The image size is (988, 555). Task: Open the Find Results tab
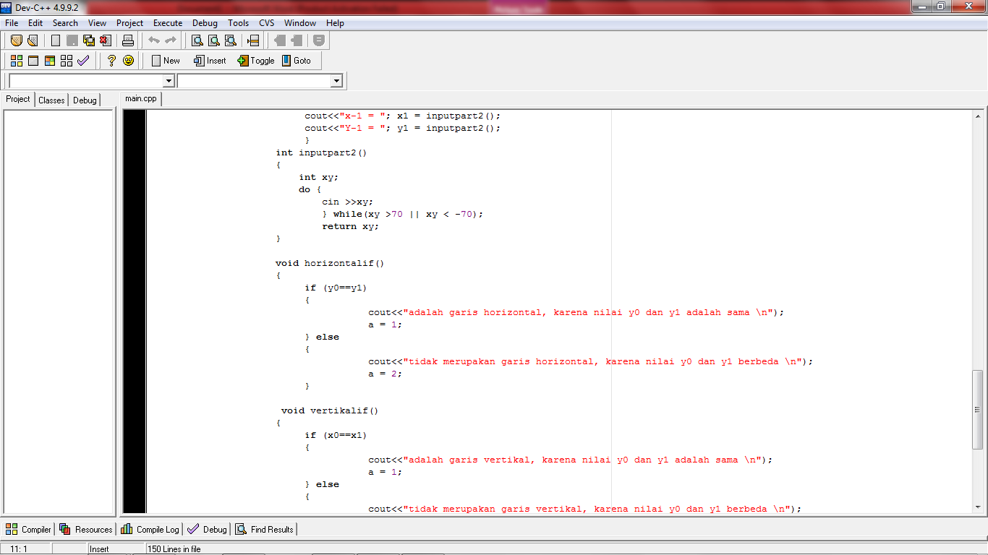264,530
